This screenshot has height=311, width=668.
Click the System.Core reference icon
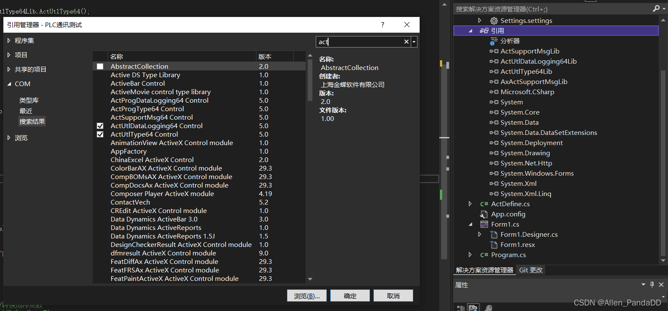click(x=494, y=112)
